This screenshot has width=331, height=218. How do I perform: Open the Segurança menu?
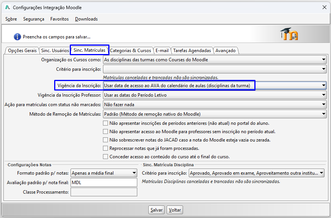click(34, 19)
